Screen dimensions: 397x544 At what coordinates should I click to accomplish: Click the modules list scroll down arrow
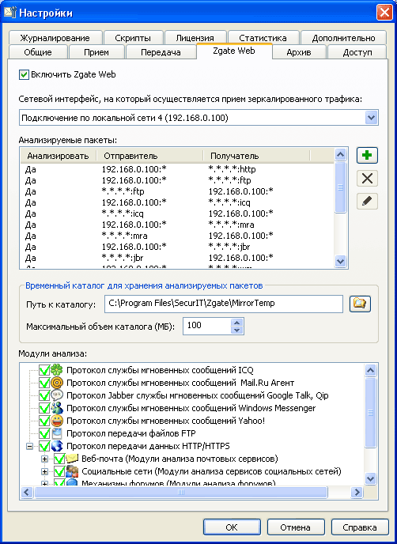pos(371,479)
